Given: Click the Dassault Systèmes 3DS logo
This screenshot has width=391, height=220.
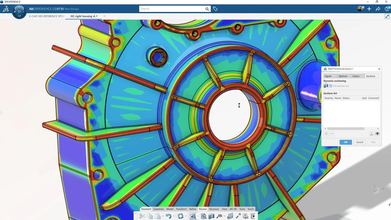Looking at the screenshot, I should pos(6,9).
